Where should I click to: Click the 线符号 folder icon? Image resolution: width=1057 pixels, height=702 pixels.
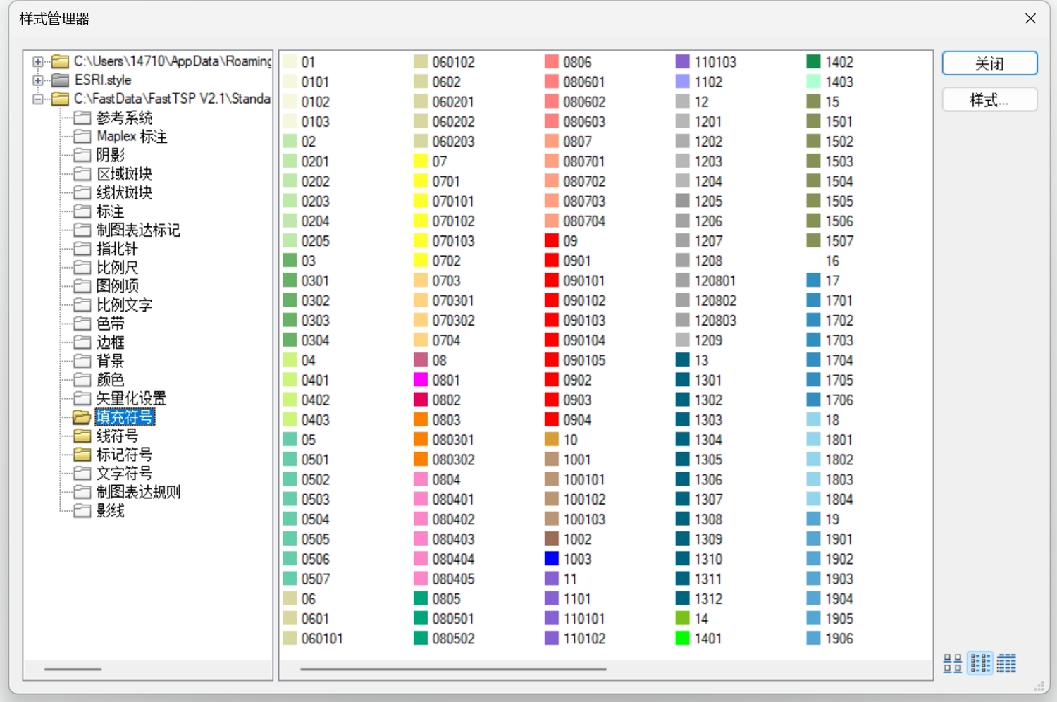82,436
